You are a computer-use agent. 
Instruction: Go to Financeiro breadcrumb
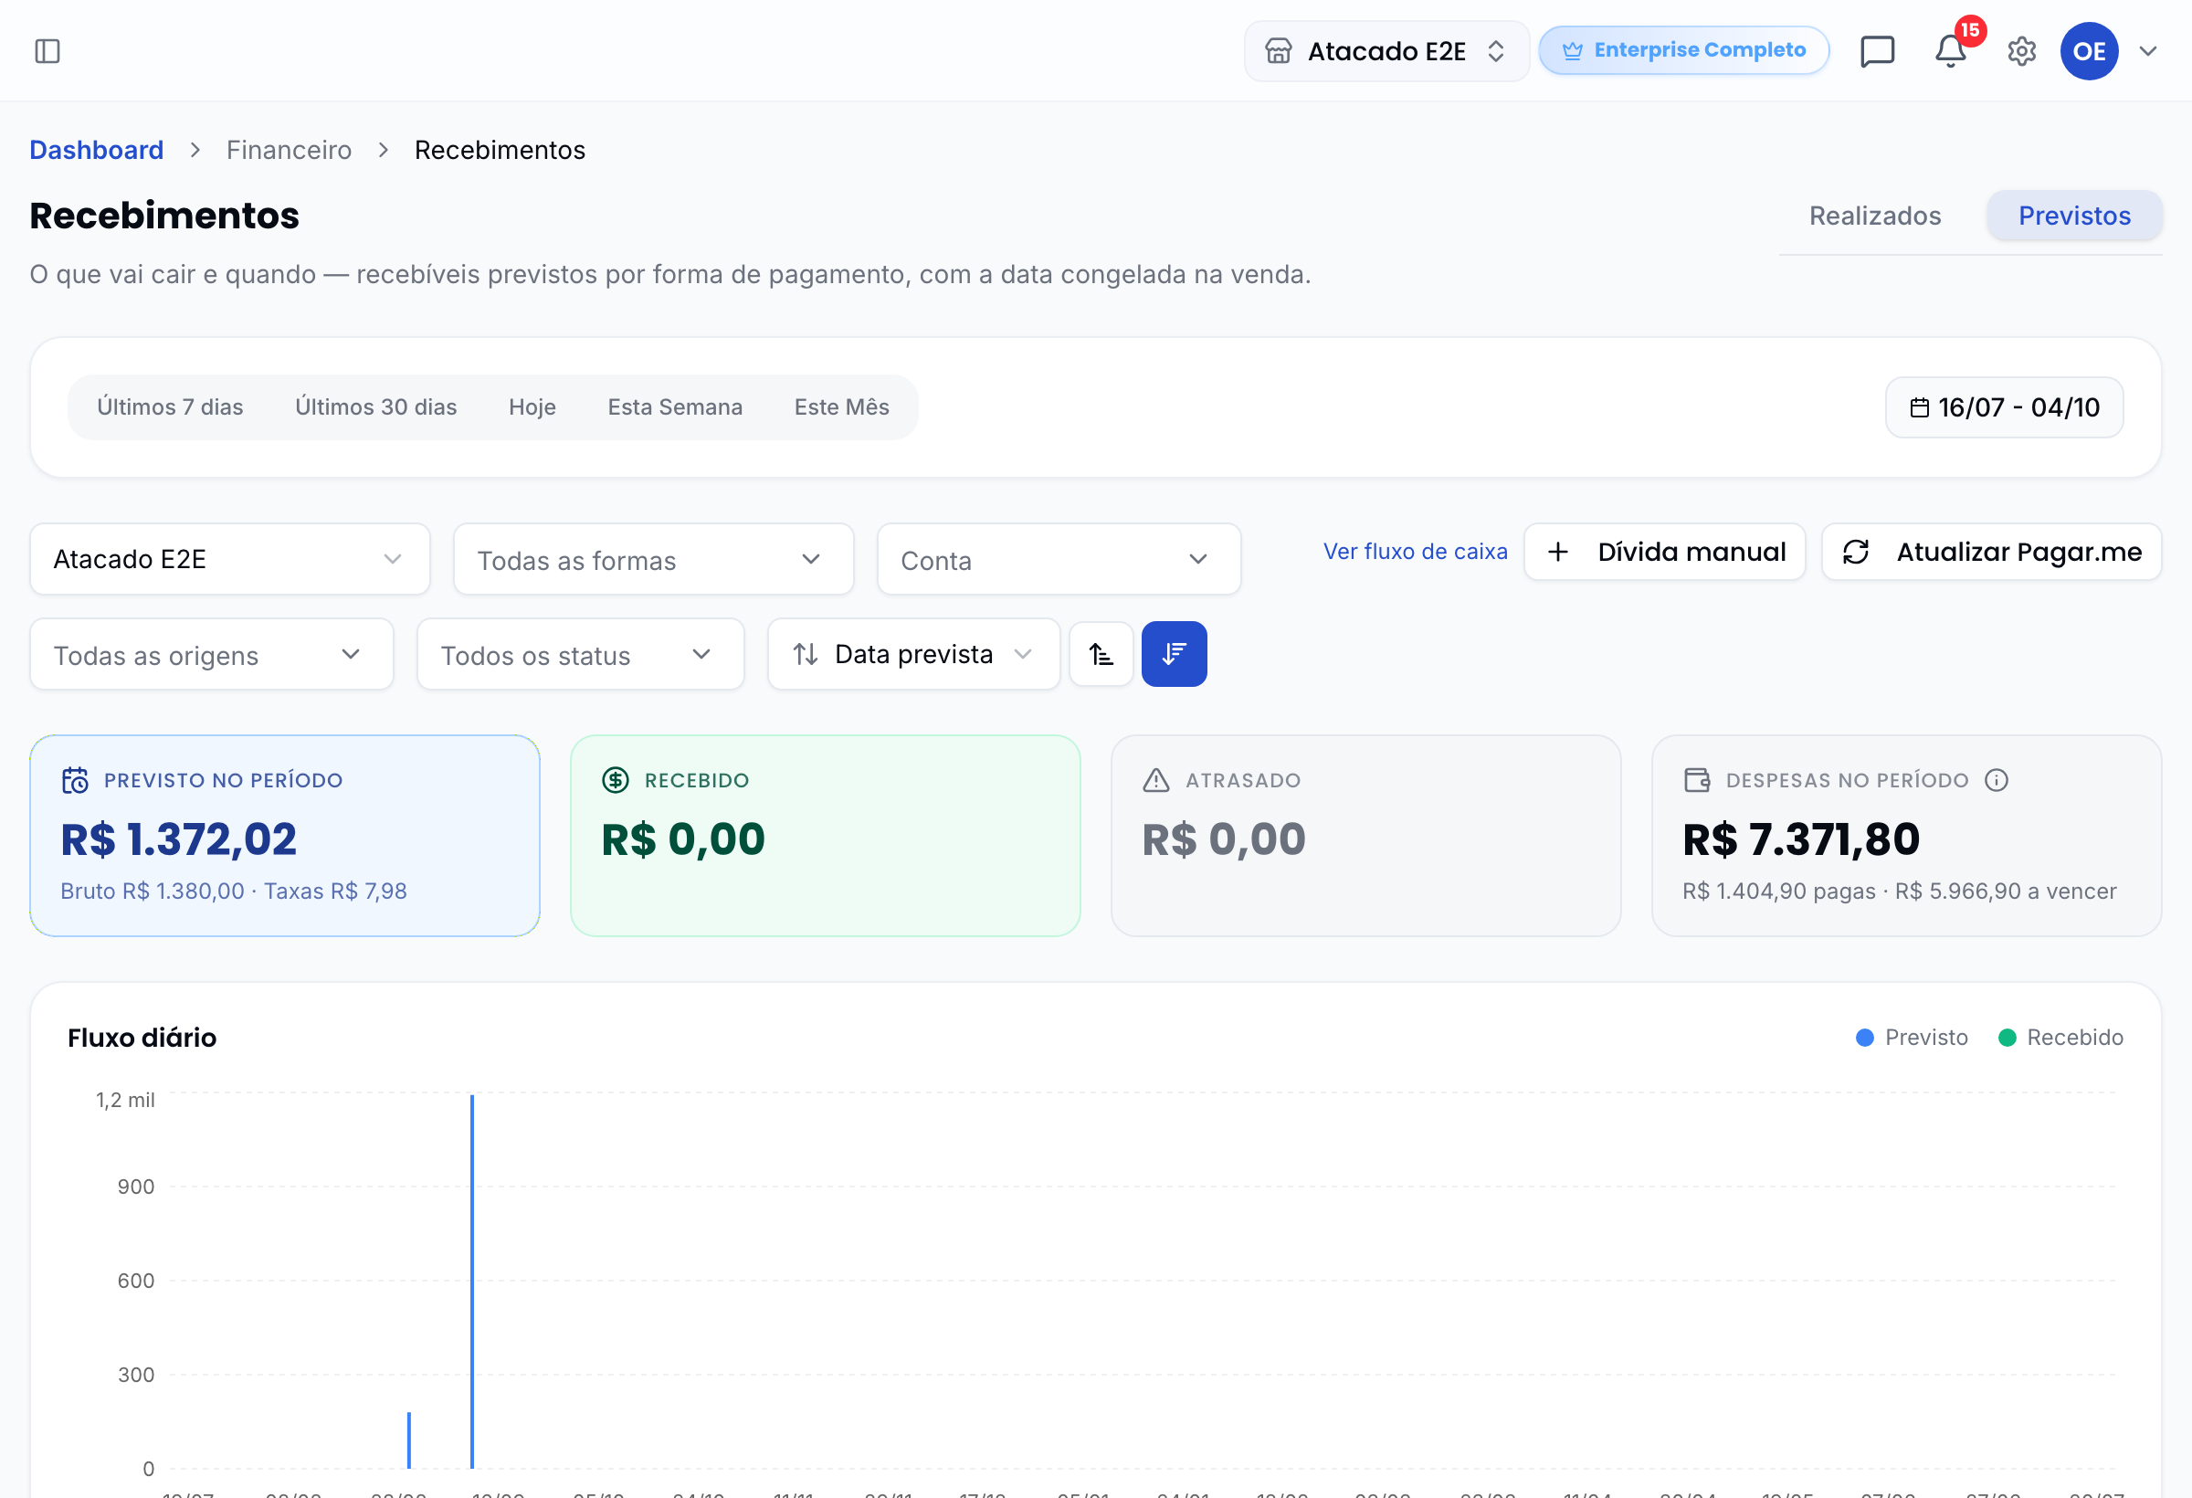pos(289,150)
